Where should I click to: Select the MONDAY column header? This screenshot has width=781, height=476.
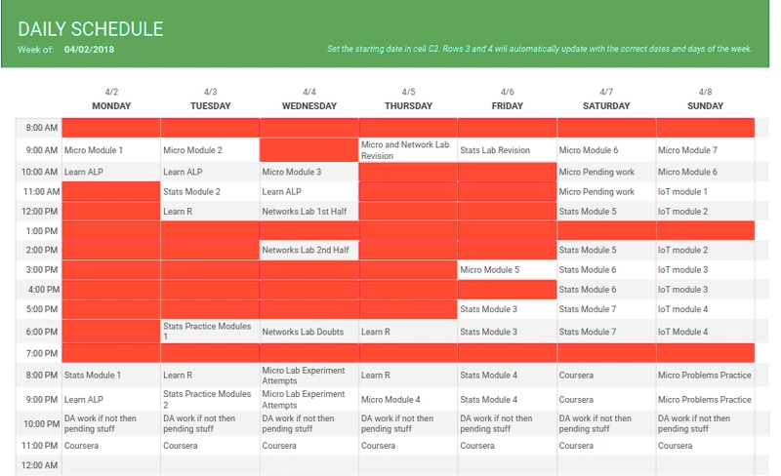click(x=111, y=105)
